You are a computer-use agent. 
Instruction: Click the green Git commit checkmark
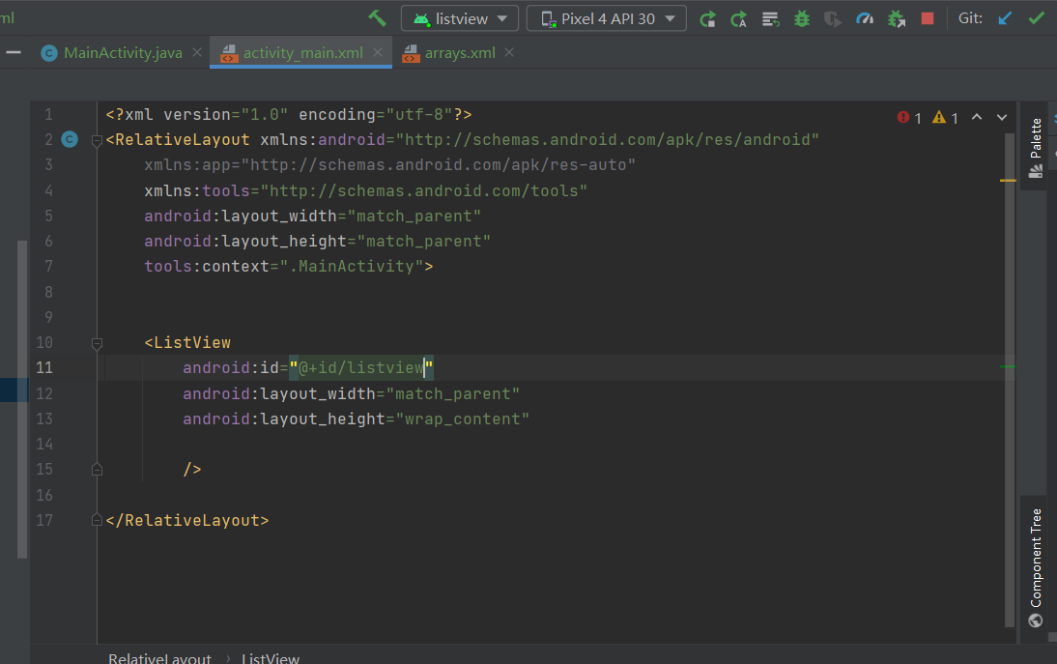click(1036, 18)
